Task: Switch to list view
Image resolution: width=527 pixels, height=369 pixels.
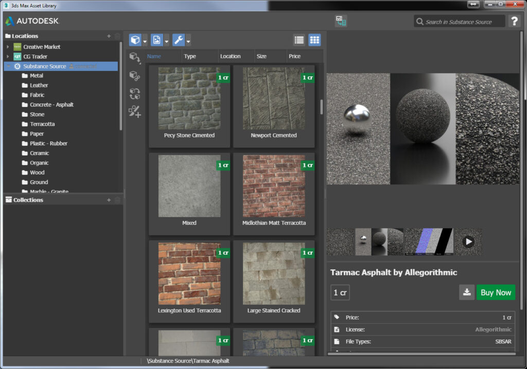Action: (x=299, y=40)
